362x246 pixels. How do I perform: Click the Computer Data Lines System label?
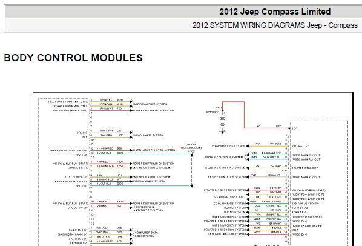146,234
